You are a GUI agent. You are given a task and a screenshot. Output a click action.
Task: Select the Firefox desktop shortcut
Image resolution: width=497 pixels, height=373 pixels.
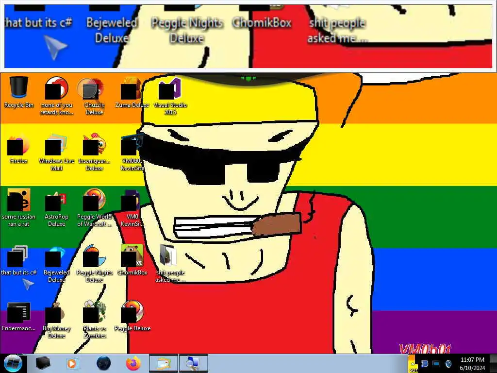(19, 149)
